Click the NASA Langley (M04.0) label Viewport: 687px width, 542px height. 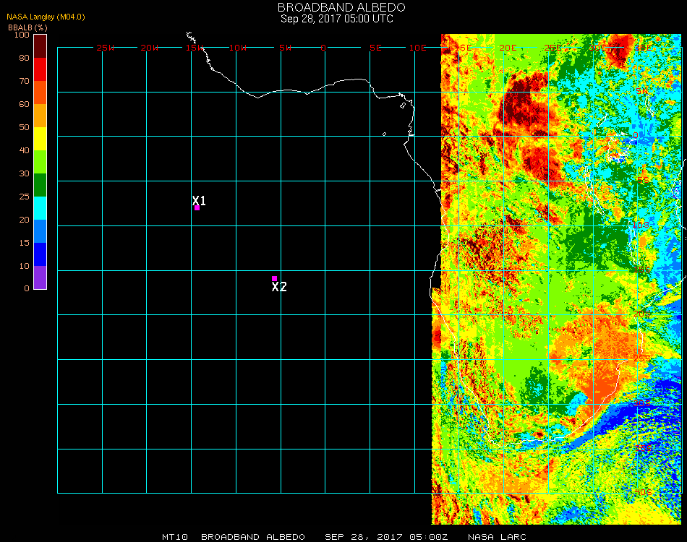pyautogui.click(x=36, y=17)
